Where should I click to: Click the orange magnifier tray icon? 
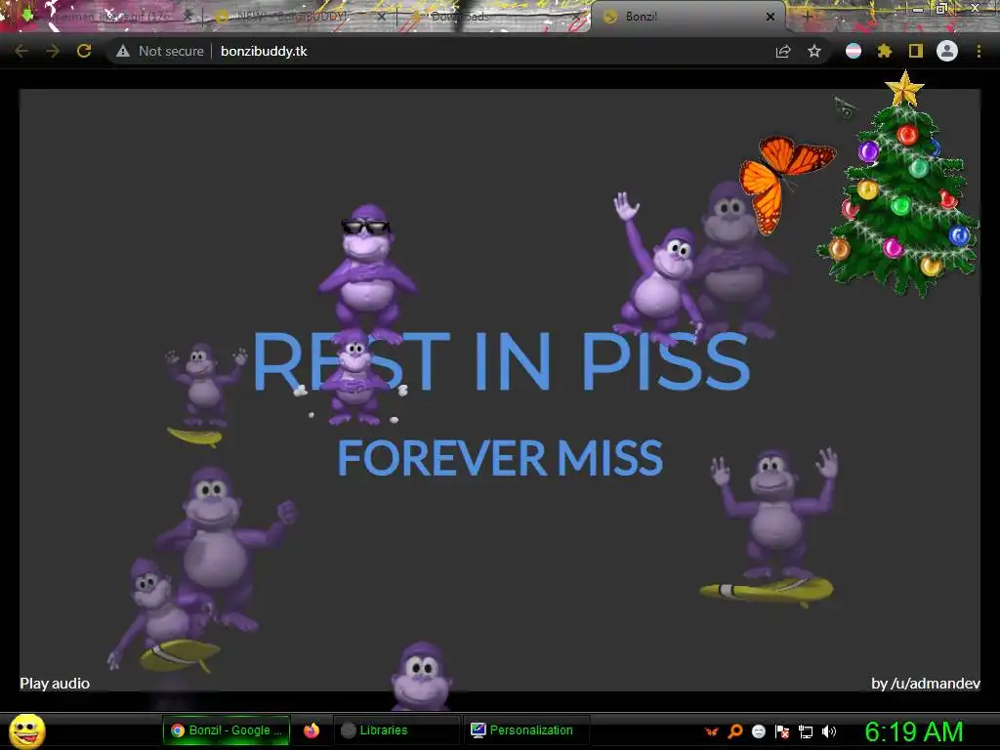click(x=735, y=730)
